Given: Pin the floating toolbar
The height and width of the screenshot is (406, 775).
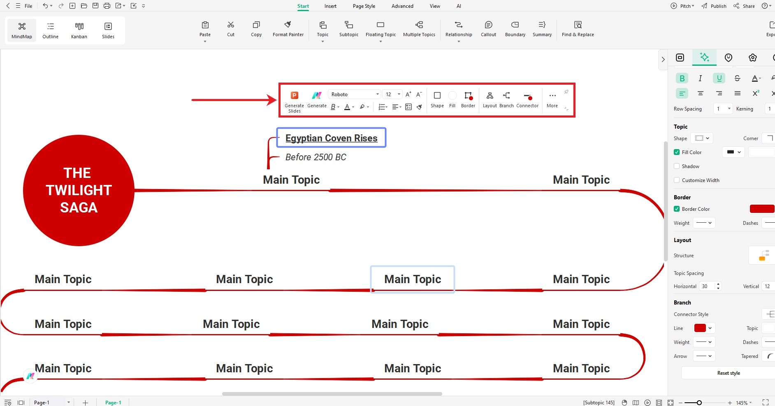Looking at the screenshot, I should (566, 92).
